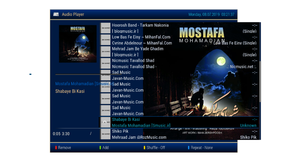The image size is (283, 159).
Task: Select cover icon for Shiko Pik track
Action: pos(105,134)
